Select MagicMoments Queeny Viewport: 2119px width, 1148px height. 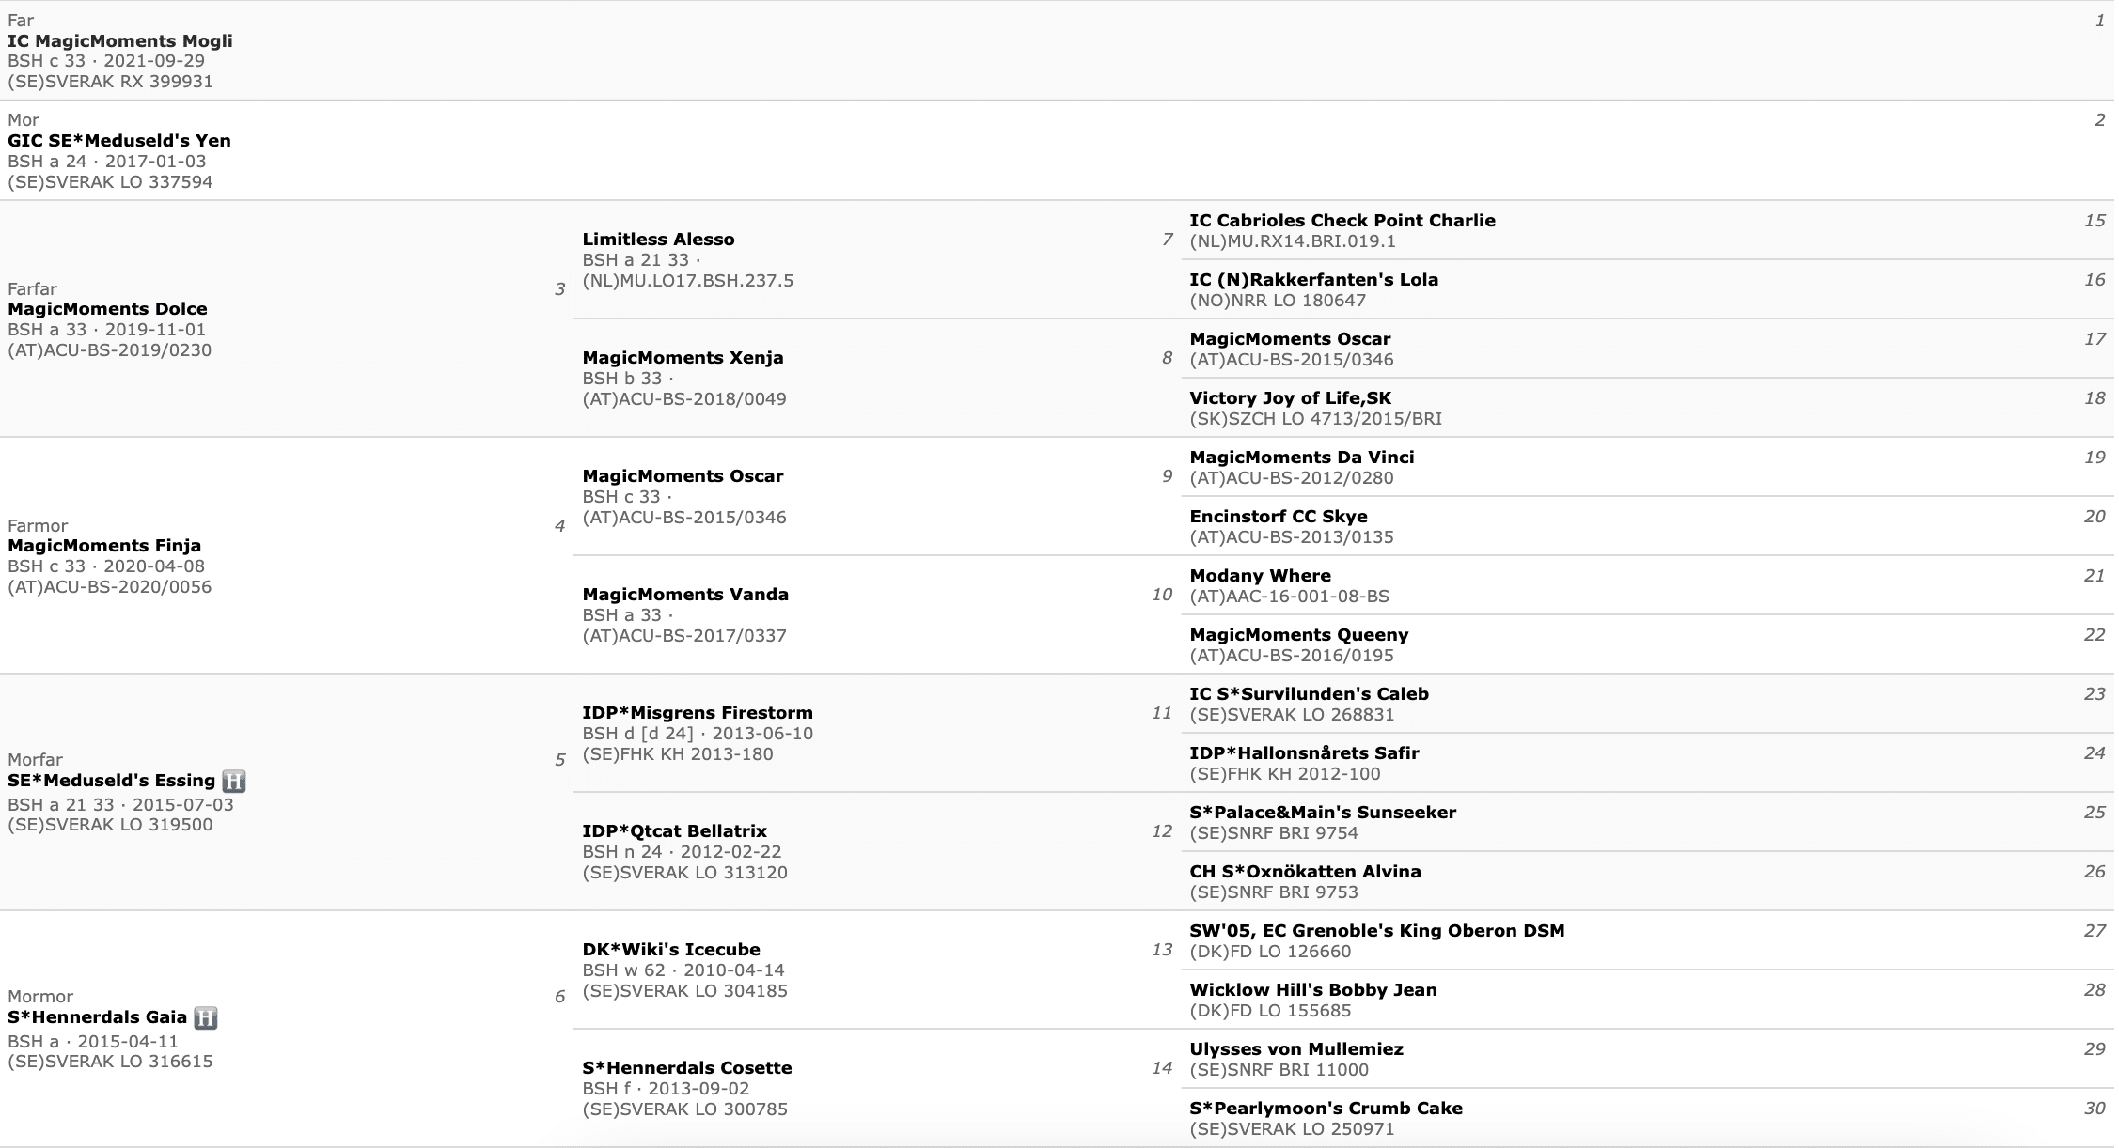pyautogui.click(x=1299, y=635)
